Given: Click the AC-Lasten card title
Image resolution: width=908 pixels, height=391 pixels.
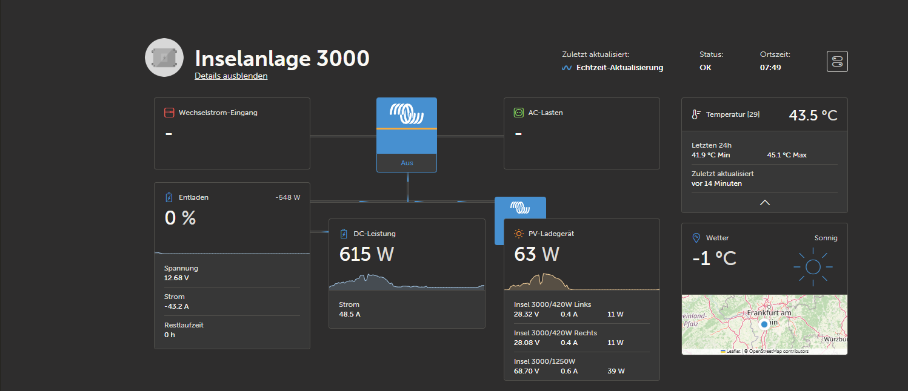Looking at the screenshot, I should pos(546,113).
